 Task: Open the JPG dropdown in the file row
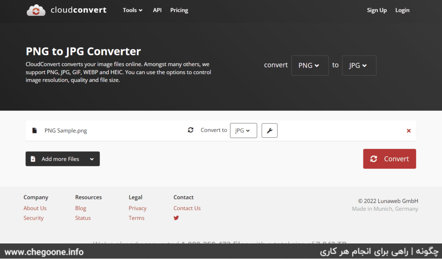[243, 130]
